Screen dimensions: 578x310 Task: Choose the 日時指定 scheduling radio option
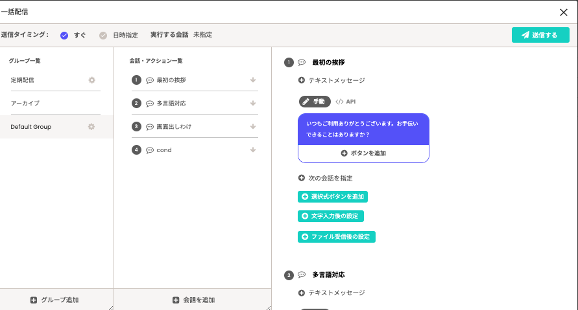point(103,35)
